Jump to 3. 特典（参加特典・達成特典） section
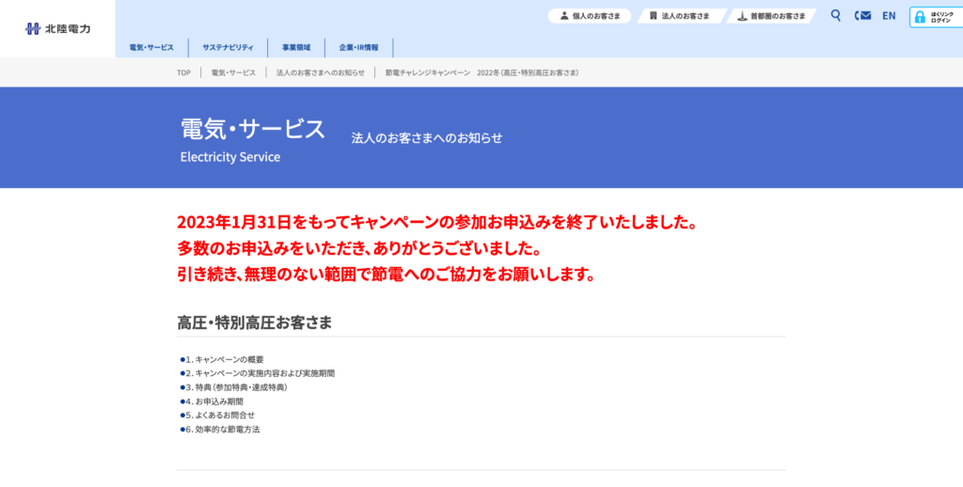963x487 pixels. pos(235,387)
